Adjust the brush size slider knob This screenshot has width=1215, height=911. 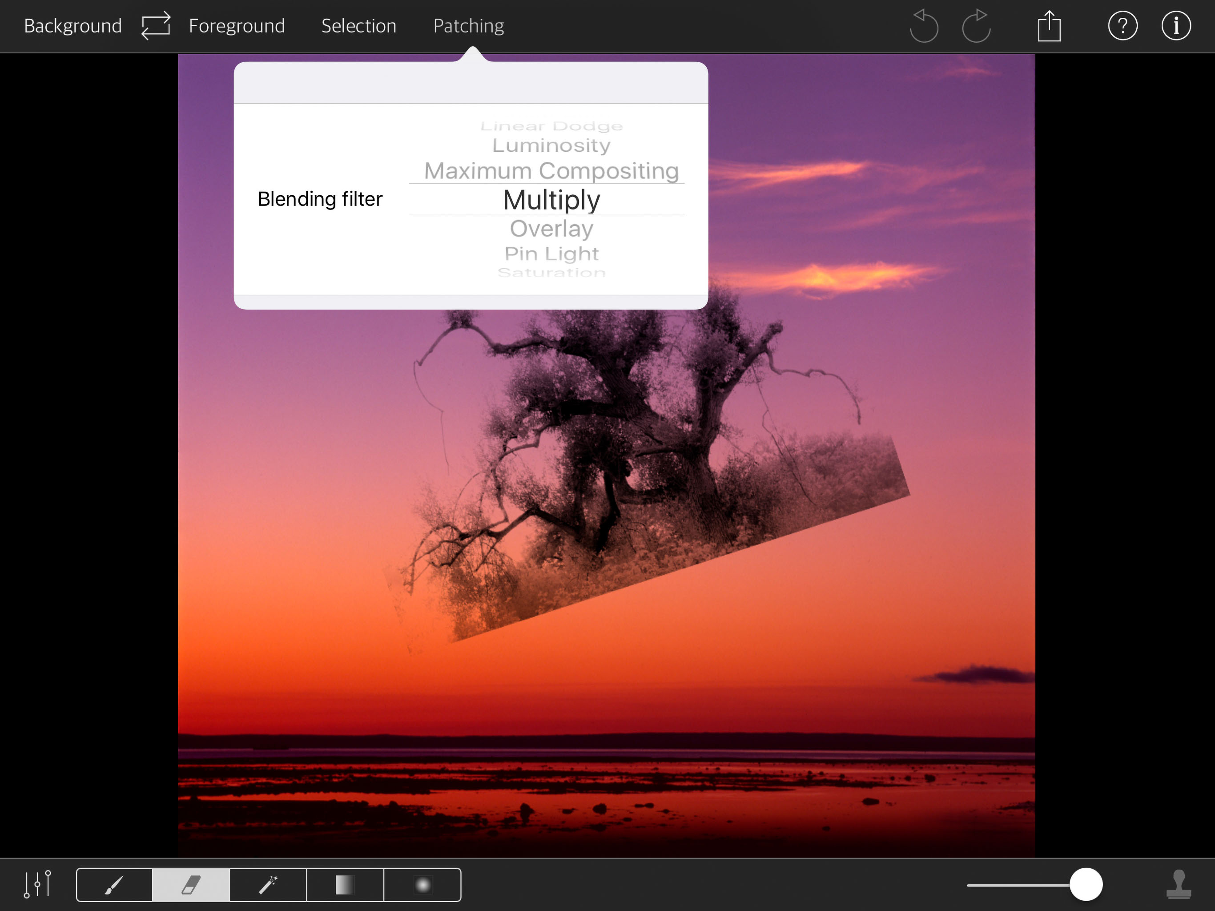[1086, 884]
